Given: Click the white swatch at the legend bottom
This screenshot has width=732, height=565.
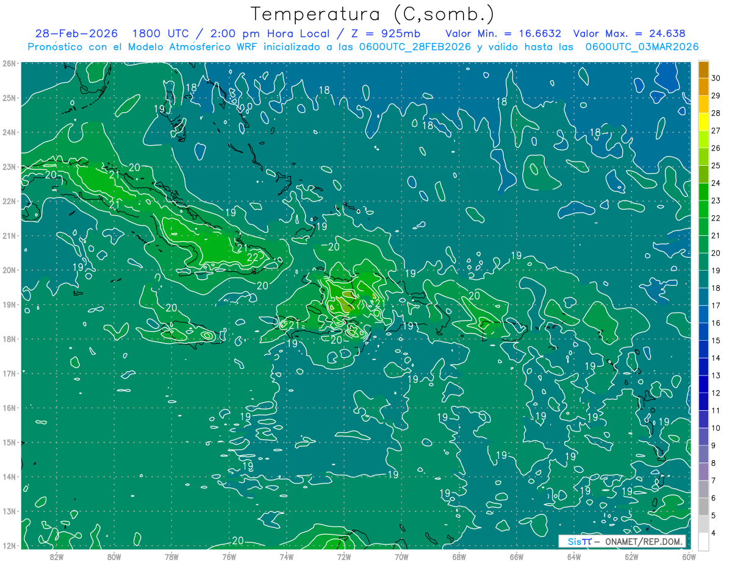Looking at the screenshot, I should tap(703, 541).
